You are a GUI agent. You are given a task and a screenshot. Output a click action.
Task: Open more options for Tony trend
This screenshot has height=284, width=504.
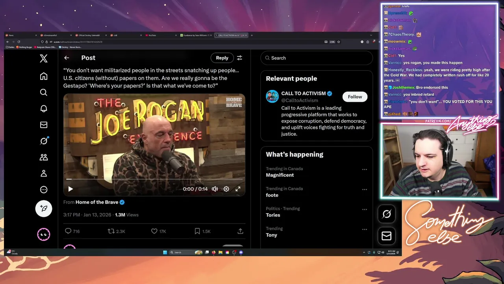pyautogui.click(x=365, y=230)
